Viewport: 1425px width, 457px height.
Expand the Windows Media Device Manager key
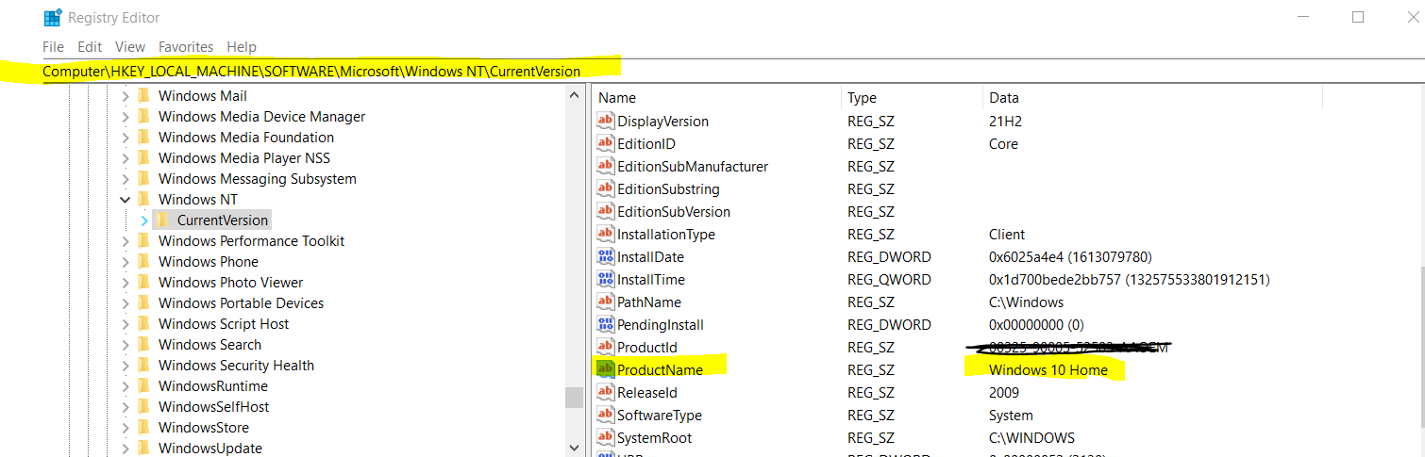coord(126,116)
